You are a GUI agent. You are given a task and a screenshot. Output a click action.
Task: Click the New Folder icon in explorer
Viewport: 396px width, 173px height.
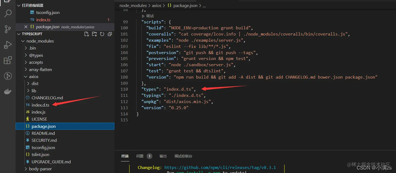click(x=94, y=34)
